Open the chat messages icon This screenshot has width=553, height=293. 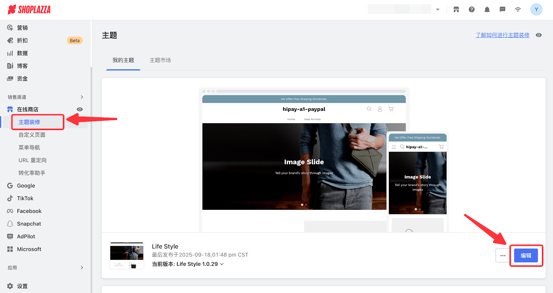click(502, 10)
